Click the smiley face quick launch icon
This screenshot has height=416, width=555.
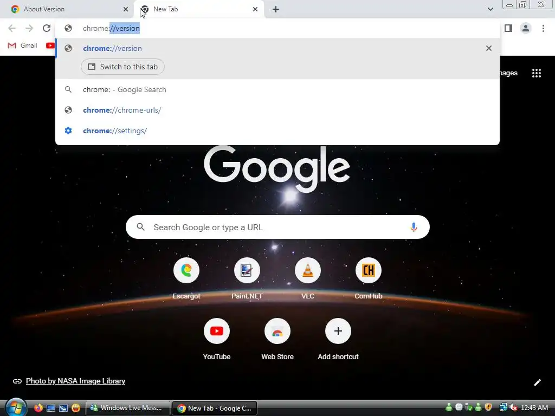pyautogui.click(x=76, y=408)
